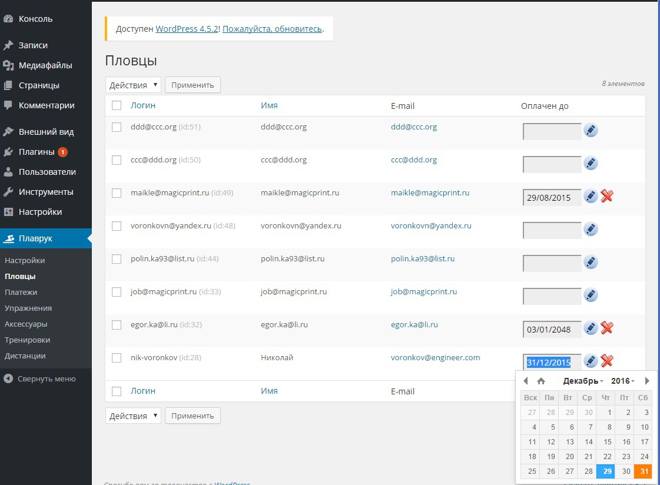Edit the paid date for job@magicprint.ru row

(591, 295)
